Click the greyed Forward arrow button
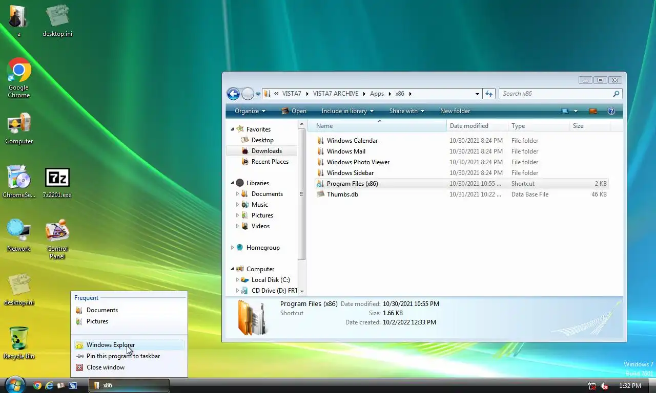The width and height of the screenshot is (656, 393). click(248, 94)
